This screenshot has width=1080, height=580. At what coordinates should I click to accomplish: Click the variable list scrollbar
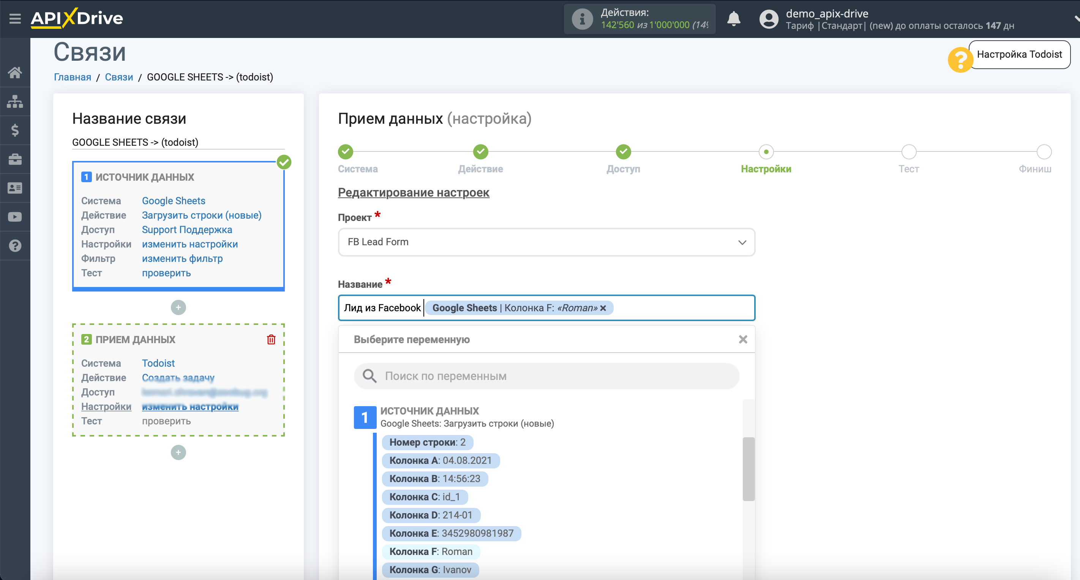click(x=748, y=469)
